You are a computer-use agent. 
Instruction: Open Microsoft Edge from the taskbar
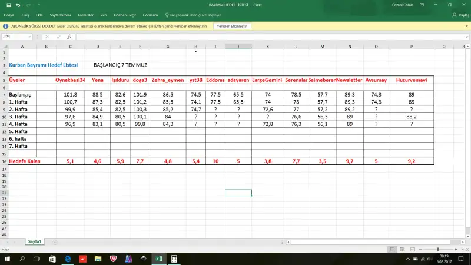pyautogui.click(x=67, y=259)
